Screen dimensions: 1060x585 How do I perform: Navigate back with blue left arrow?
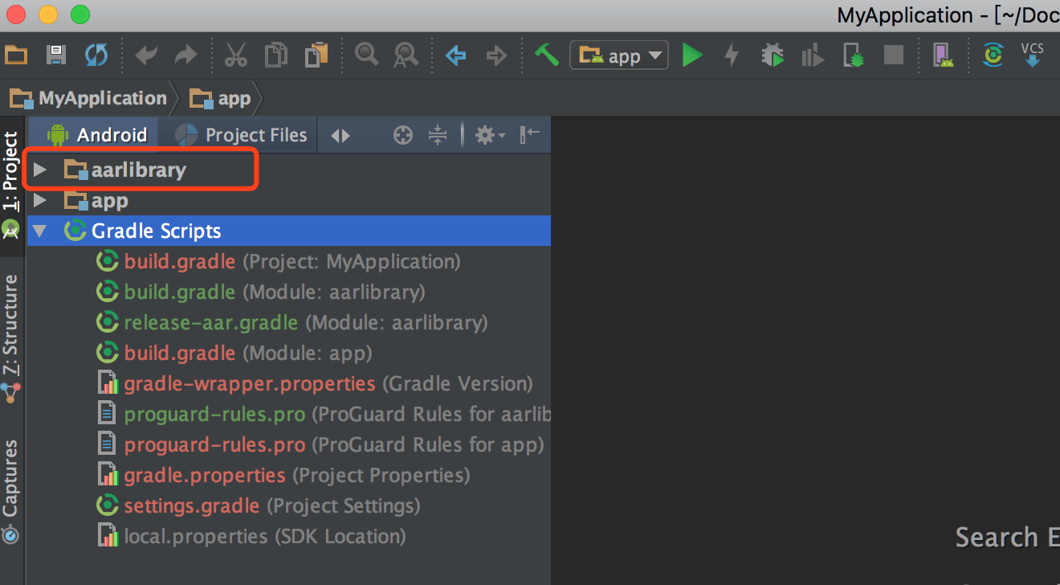pyautogui.click(x=456, y=55)
